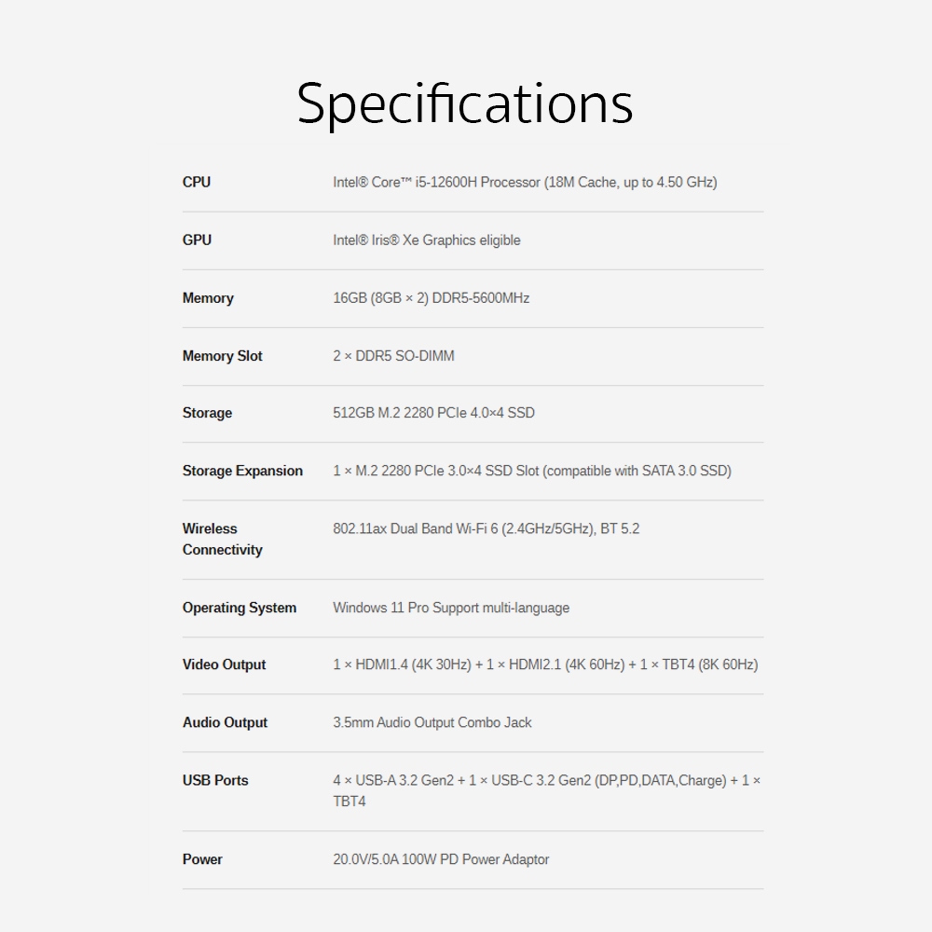The image size is (932, 932).
Task: Select the Video Output label
Action: click(x=224, y=665)
